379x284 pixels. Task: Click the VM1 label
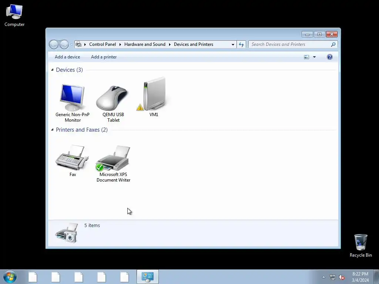[x=154, y=115]
